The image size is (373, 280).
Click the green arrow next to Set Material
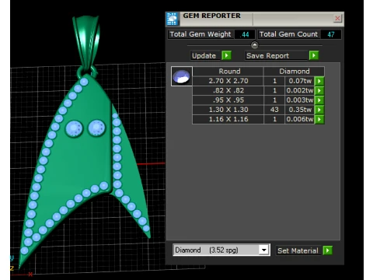tap(328, 250)
